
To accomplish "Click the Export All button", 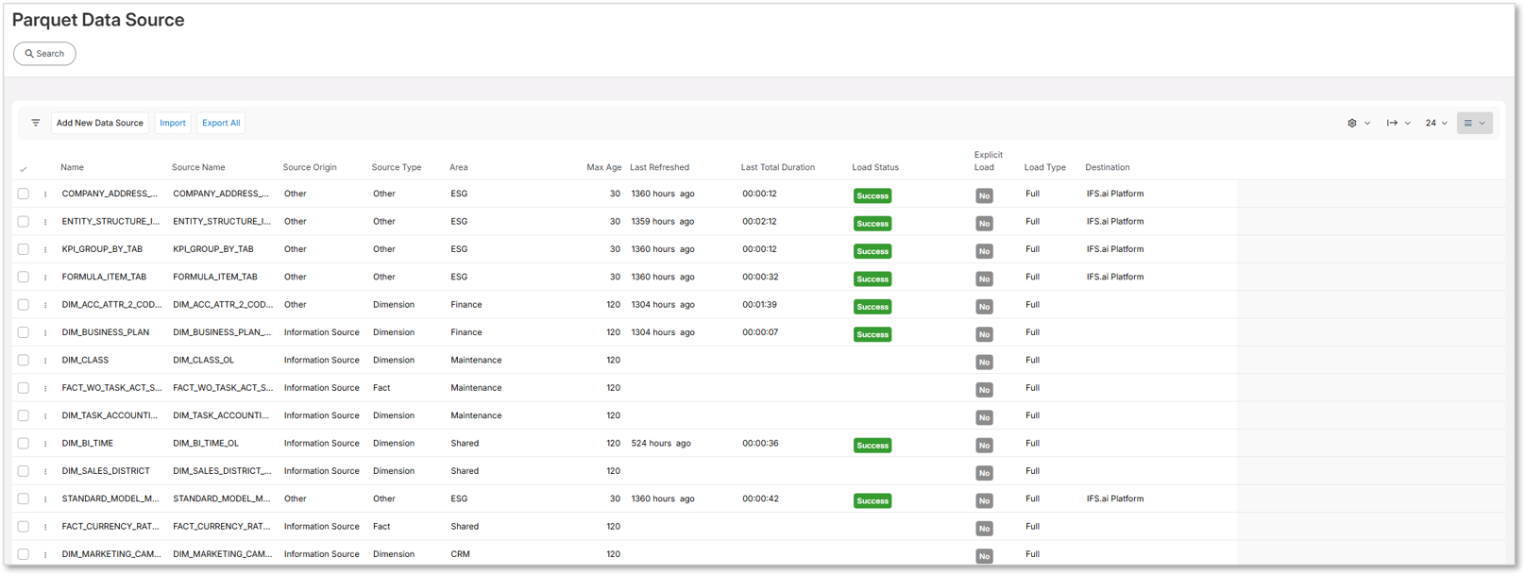I will [221, 123].
